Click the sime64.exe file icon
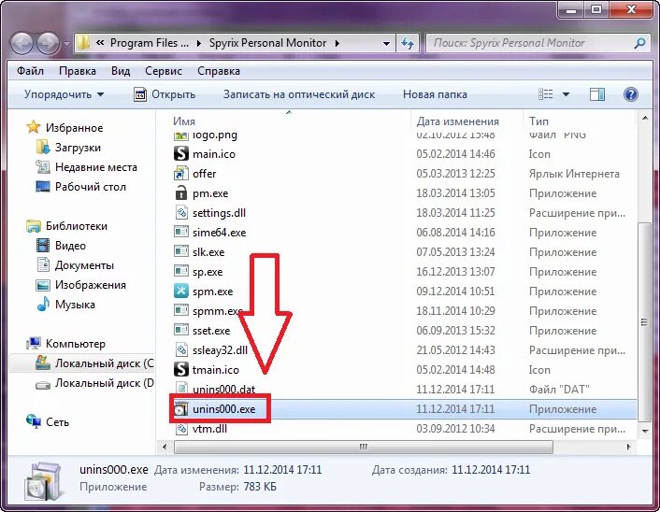660x512 pixels. [181, 233]
